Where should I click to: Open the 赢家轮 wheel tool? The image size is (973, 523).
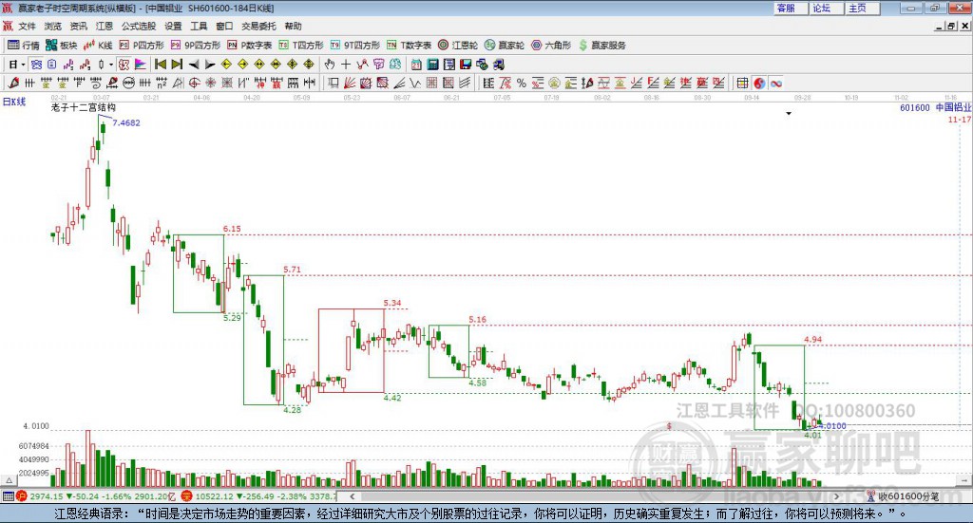coord(505,46)
